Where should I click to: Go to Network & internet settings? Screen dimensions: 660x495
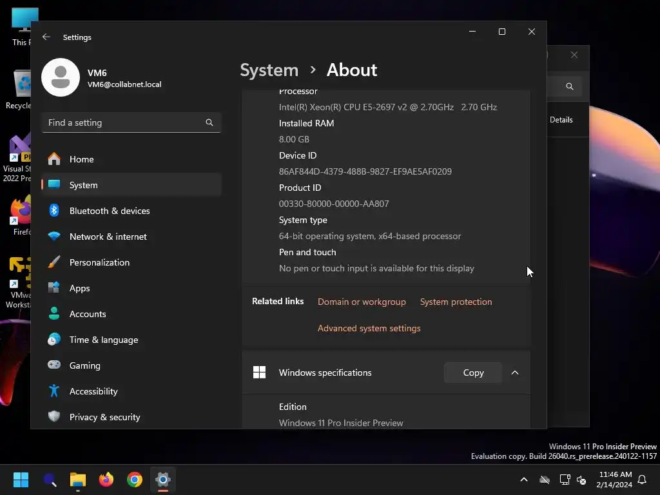click(x=131, y=237)
